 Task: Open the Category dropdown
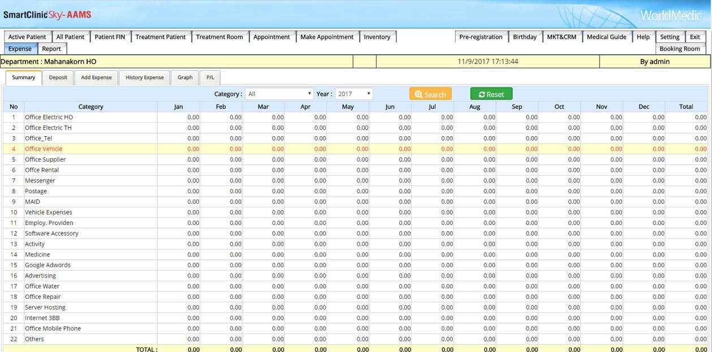tap(279, 94)
